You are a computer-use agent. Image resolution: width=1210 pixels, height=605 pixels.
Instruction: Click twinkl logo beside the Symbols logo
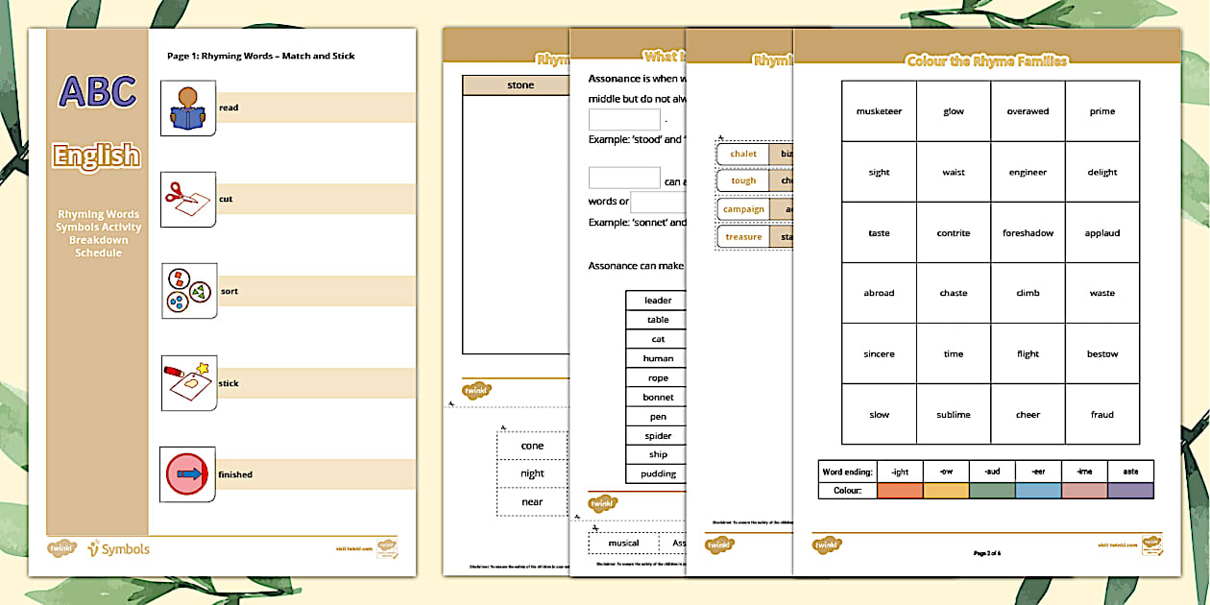(x=62, y=549)
